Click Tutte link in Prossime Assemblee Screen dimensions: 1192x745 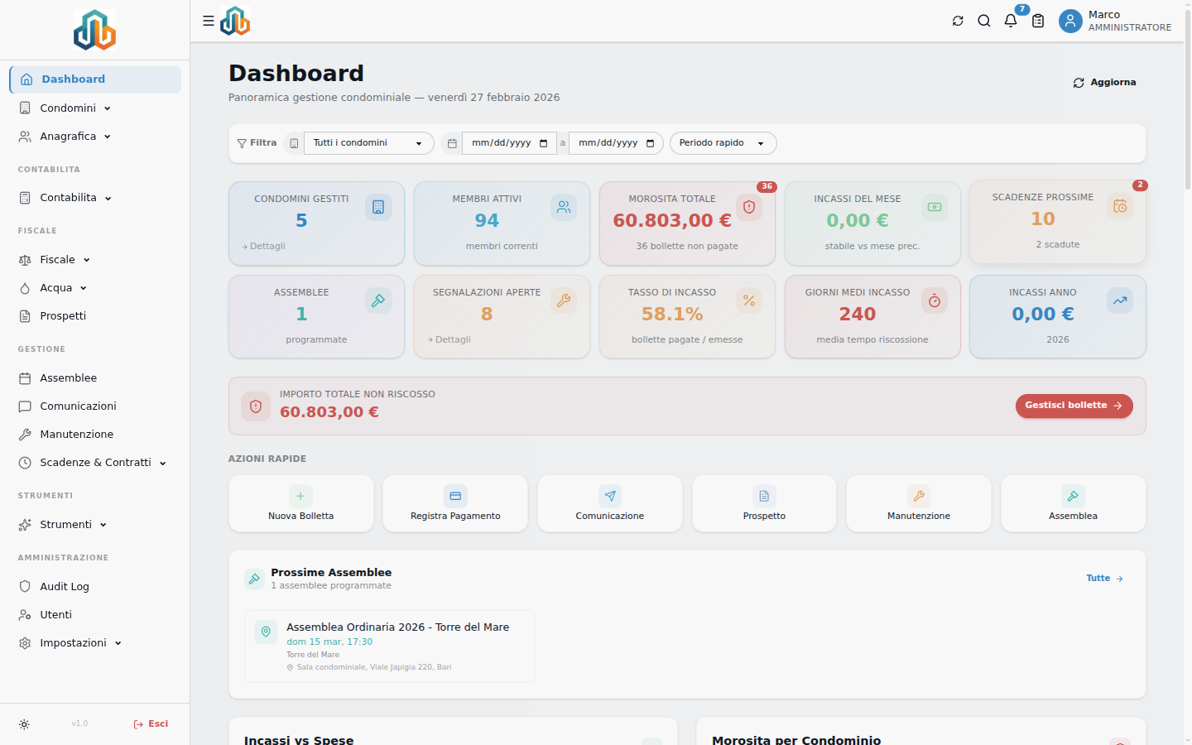click(x=1104, y=579)
